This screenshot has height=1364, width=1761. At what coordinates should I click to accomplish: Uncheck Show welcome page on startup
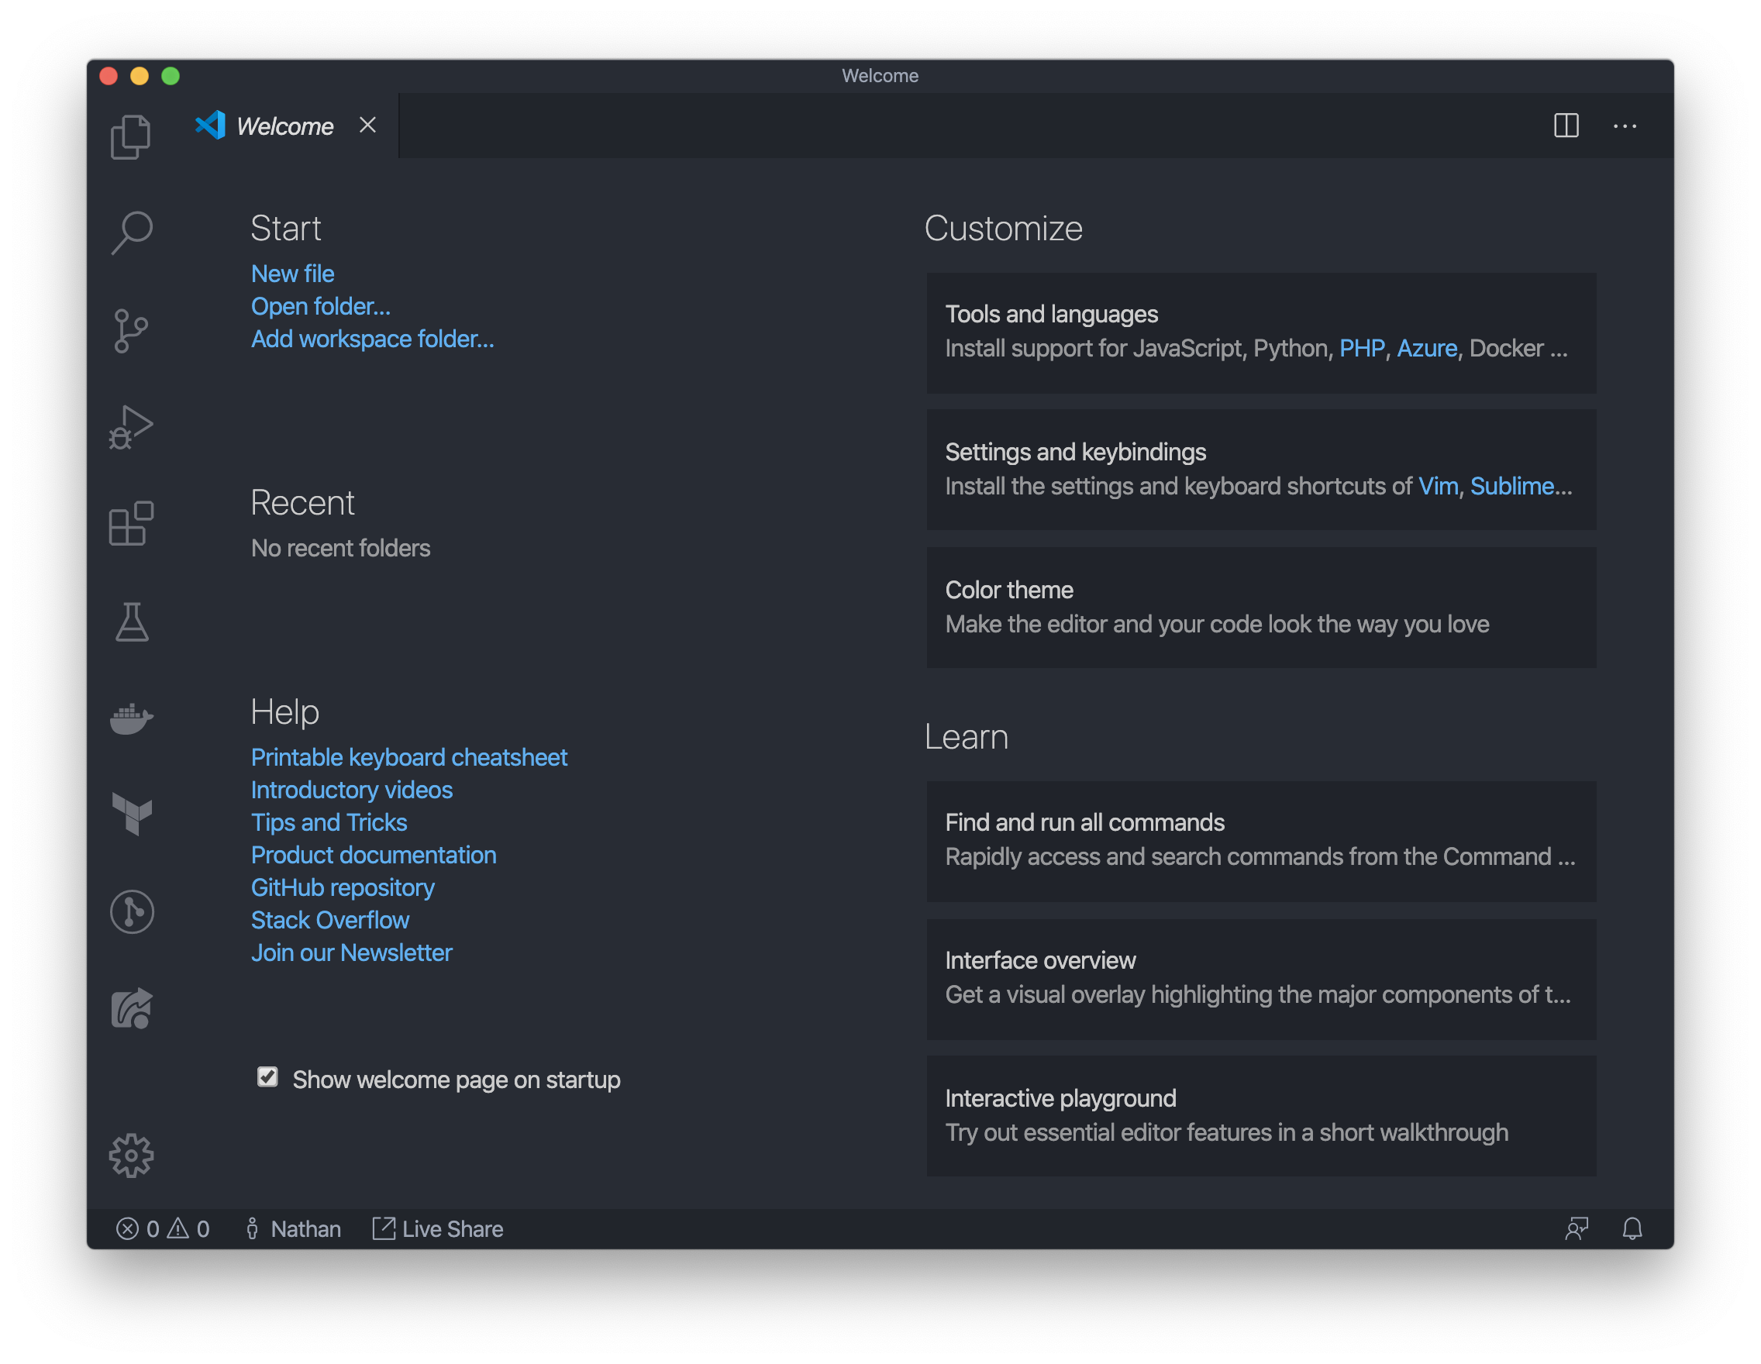(267, 1078)
